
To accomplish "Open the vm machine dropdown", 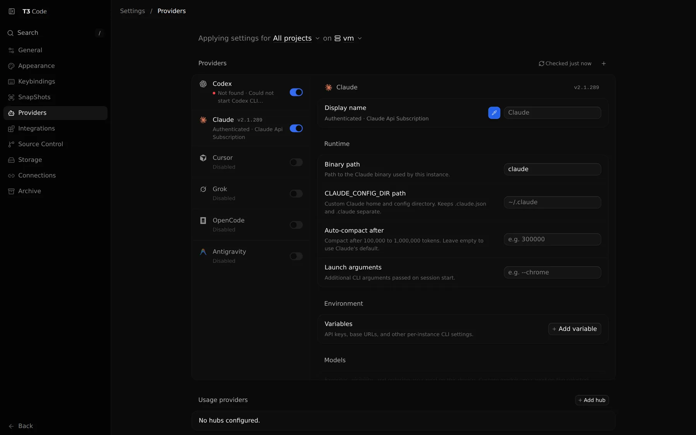I will [348, 38].
